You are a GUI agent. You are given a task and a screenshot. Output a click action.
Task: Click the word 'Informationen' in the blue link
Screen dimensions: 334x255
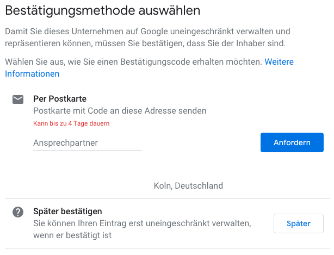[32, 73]
